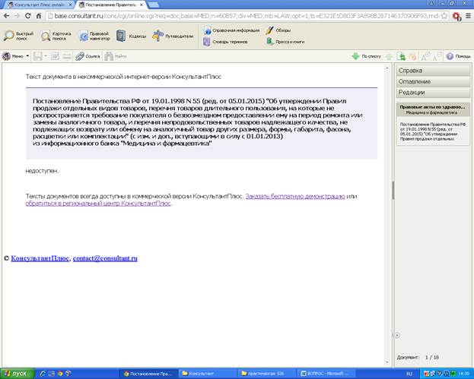Increase font size with the larger A icon

pos(425,56)
